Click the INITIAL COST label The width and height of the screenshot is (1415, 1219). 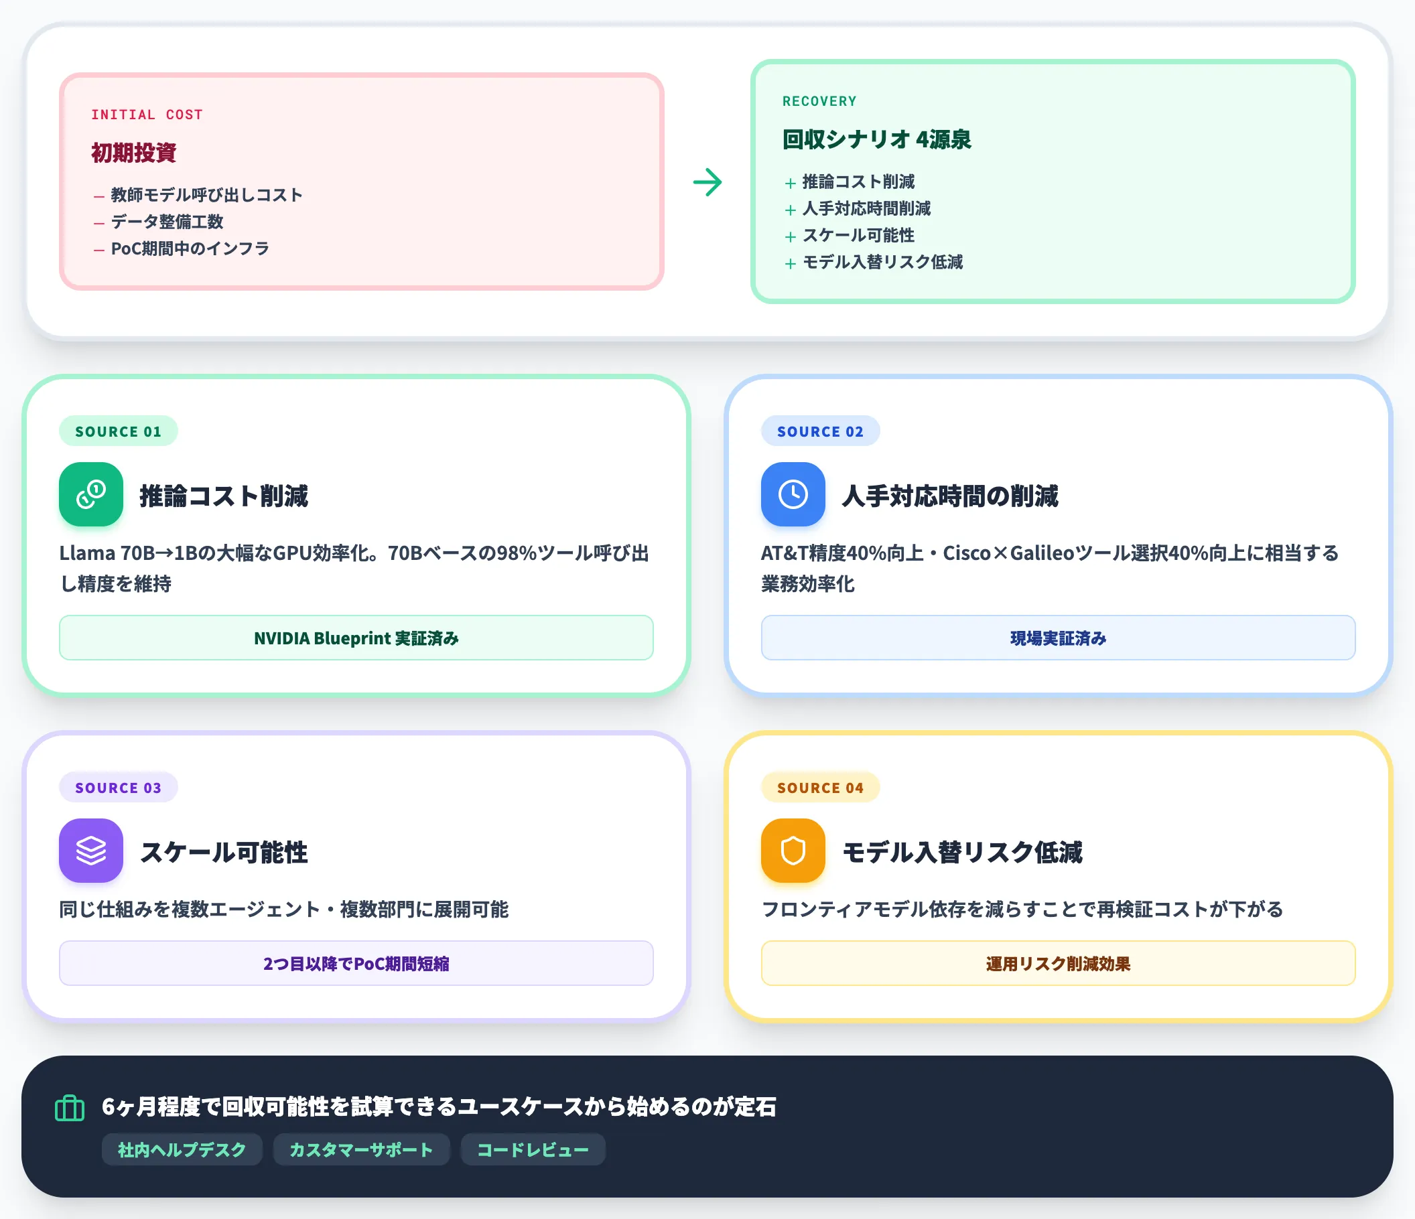tap(147, 115)
